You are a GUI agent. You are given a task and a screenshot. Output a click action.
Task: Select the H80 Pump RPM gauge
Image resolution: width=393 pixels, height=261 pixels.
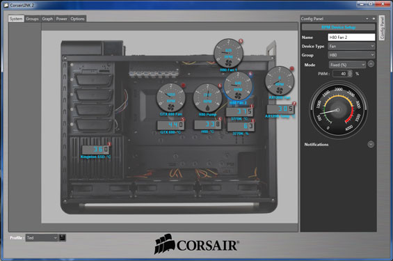tap(207, 98)
